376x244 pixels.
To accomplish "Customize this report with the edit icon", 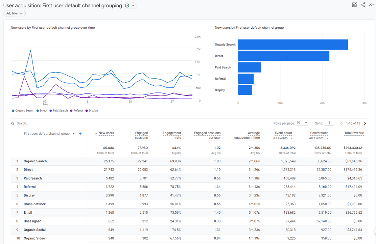I will 354,5.
